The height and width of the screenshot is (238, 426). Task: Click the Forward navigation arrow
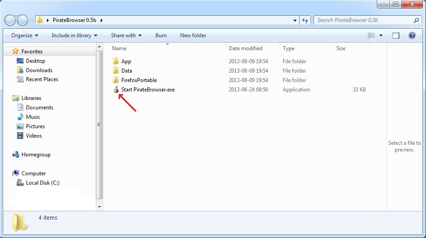pos(22,20)
